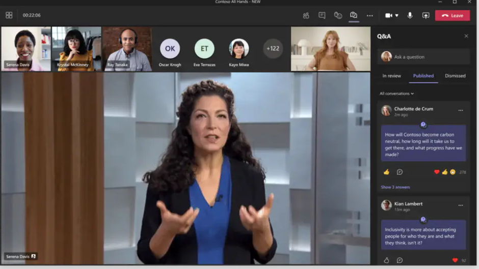Show 3 answers on Charlotte's question
This screenshot has width=479, height=269.
pyautogui.click(x=395, y=187)
